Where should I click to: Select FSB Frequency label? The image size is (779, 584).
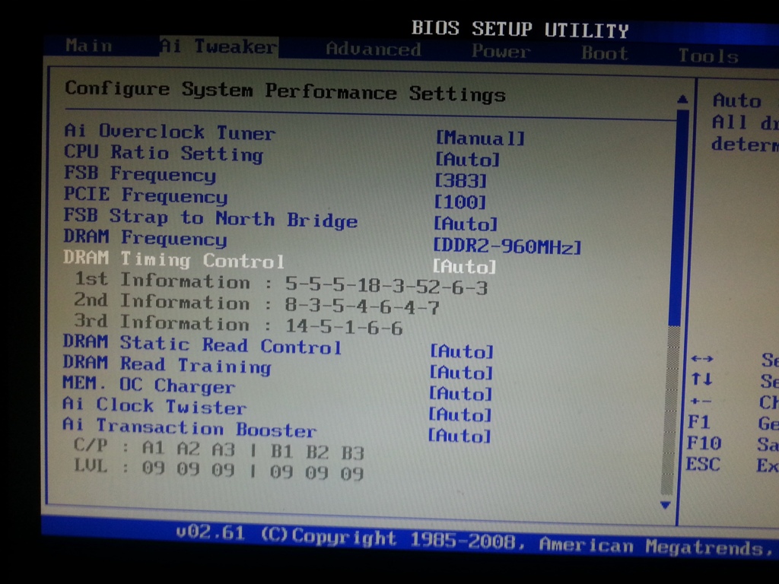[140, 174]
